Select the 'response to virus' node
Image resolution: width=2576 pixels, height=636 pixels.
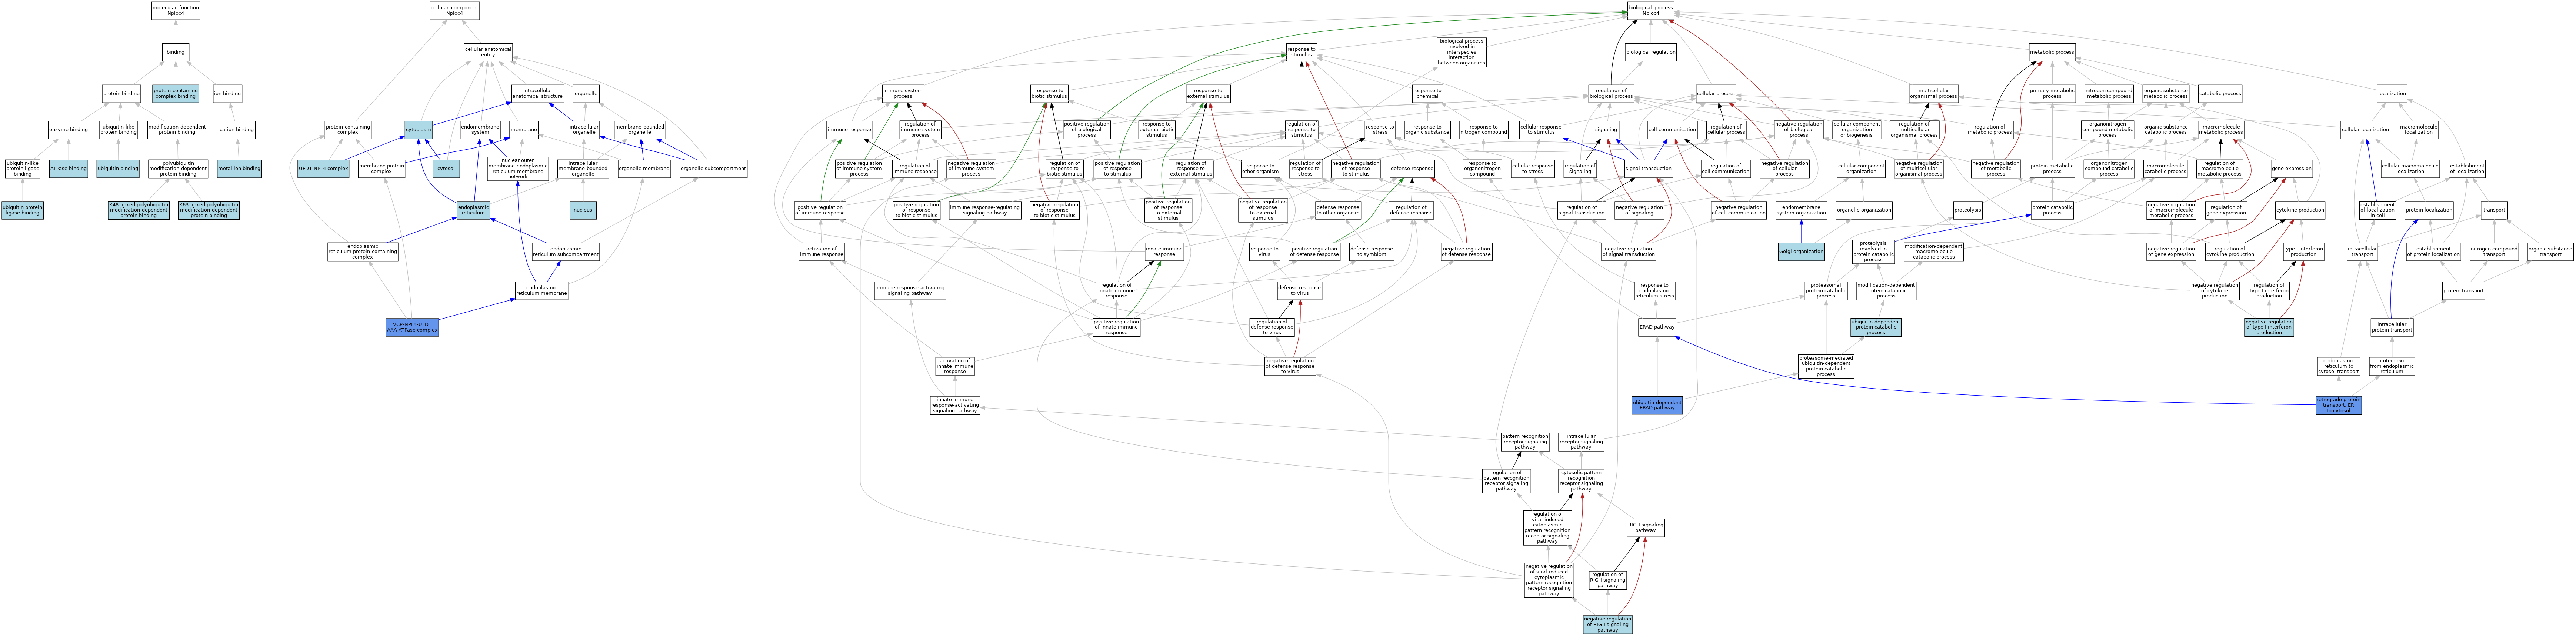(1264, 252)
